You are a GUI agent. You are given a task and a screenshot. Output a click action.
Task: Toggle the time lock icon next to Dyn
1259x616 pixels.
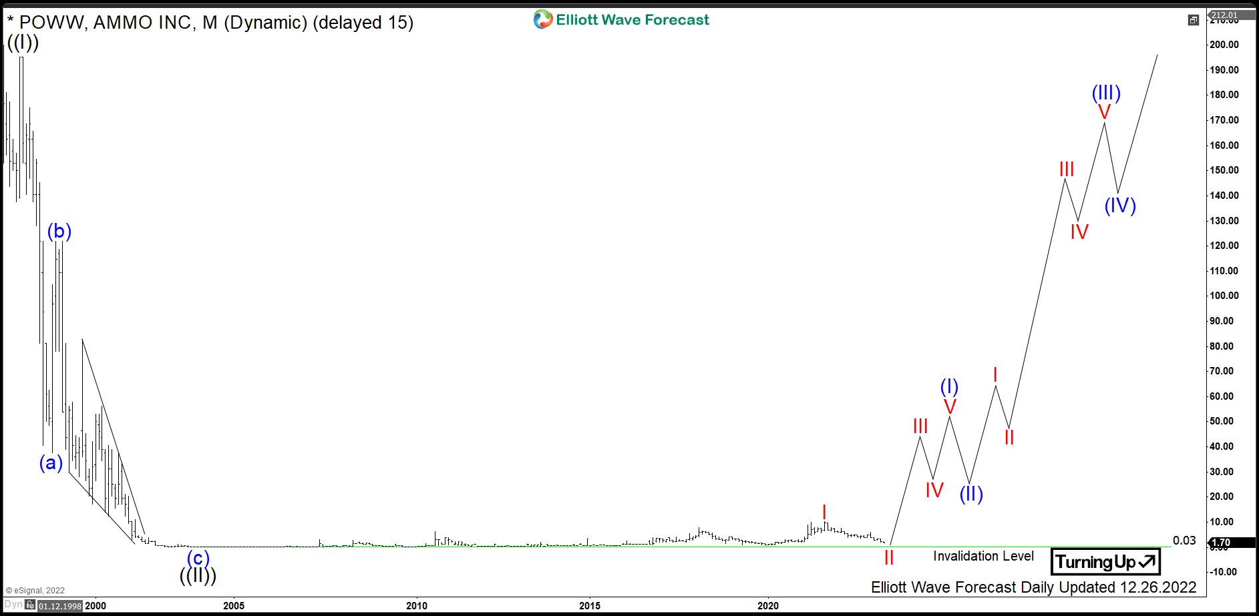[x=30, y=605]
